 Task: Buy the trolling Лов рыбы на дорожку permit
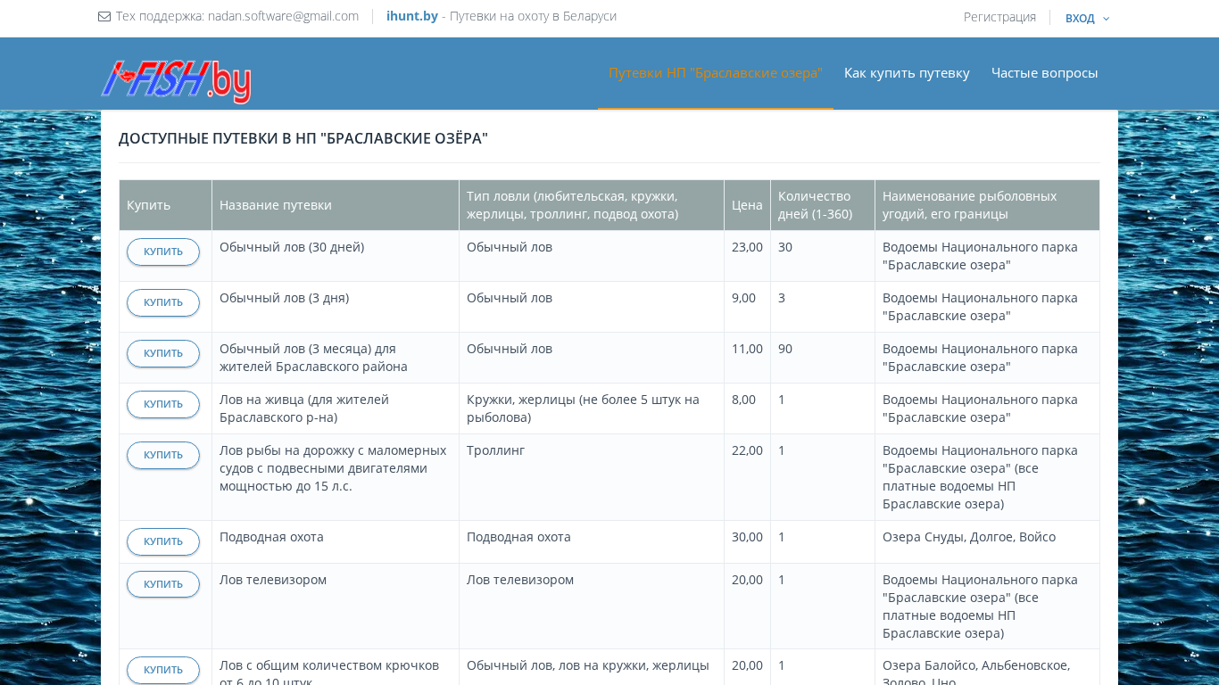point(163,455)
